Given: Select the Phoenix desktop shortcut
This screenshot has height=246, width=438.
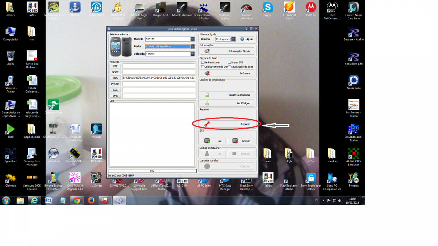Looking at the screenshot, I should pos(354,180).
